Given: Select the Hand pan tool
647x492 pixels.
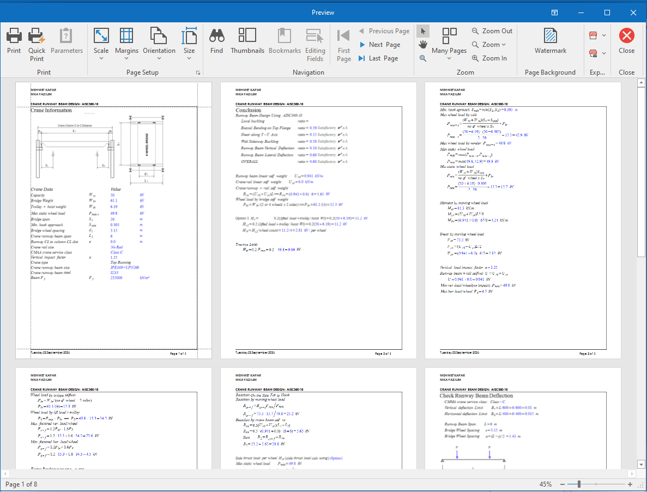Looking at the screenshot, I should click(422, 44).
